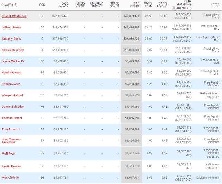The height and width of the screenshot is (184, 222).
Task: Open Damian Jones player page
Action: point(11,84)
